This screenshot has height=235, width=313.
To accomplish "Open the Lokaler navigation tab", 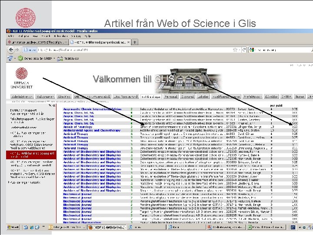I will pos(203,97).
